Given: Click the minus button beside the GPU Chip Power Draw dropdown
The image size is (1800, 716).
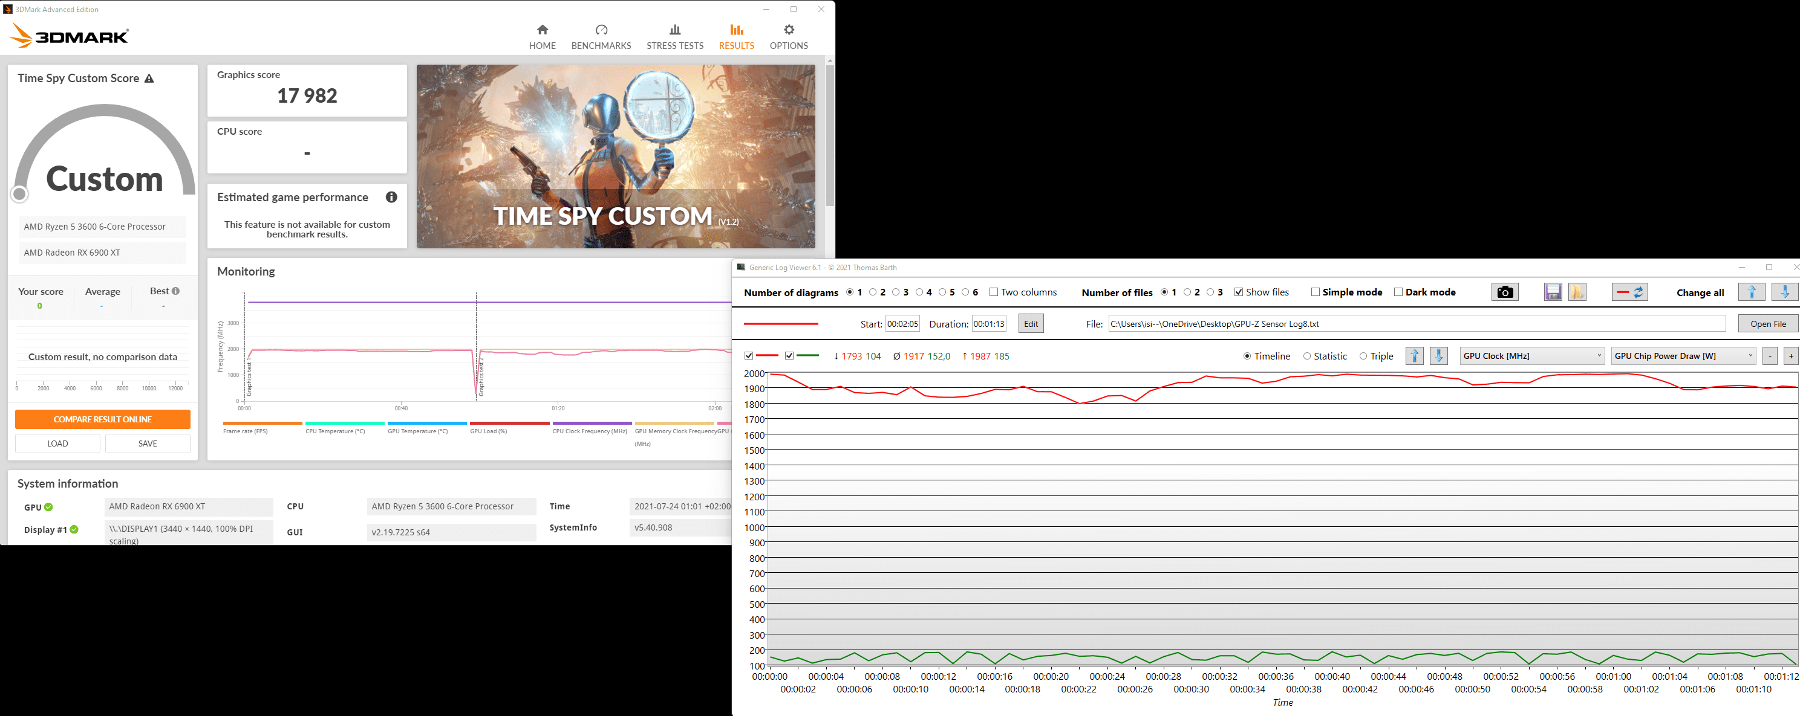Looking at the screenshot, I should (x=1769, y=356).
